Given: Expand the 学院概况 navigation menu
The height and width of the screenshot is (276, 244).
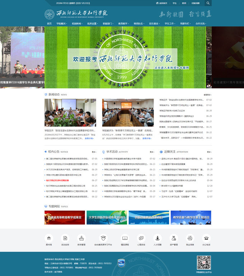Looking at the screenshot, I should (62, 24).
